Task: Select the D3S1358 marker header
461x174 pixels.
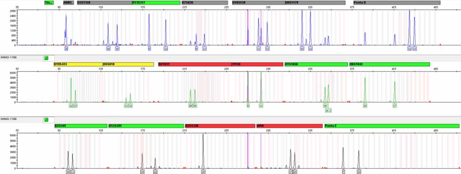Action: [104, 3]
